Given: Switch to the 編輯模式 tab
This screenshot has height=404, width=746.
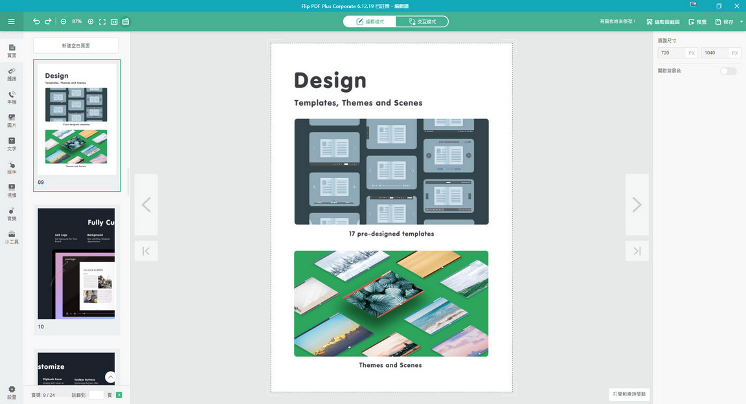Looking at the screenshot, I should (370, 21).
